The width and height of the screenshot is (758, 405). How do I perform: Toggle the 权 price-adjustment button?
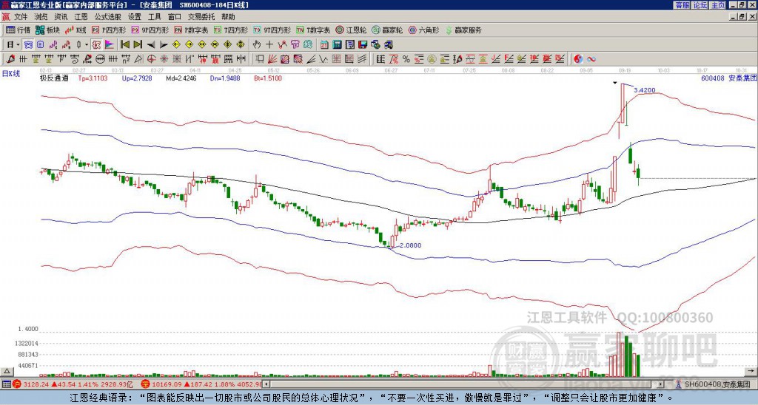(96, 44)
